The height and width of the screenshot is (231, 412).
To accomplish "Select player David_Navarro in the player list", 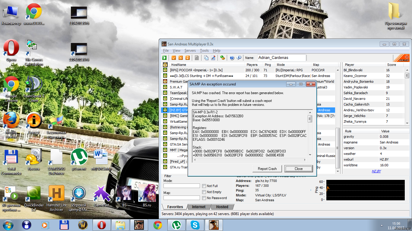I will (374, 99).
